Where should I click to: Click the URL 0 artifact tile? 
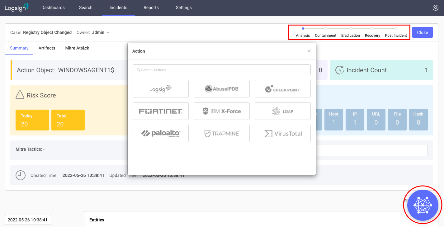[376, 120]
